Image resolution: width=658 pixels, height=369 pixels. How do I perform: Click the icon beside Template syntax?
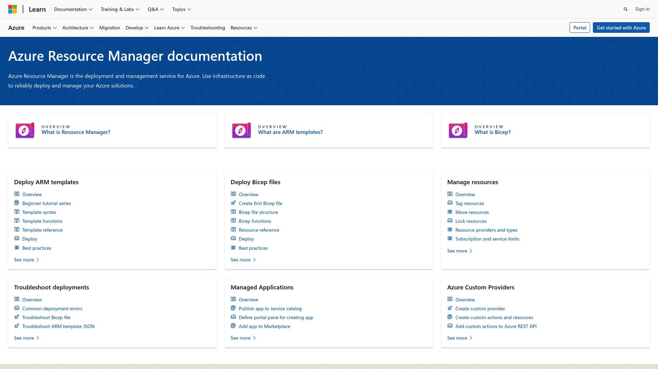pyautogui.click(x=17, y=212)
